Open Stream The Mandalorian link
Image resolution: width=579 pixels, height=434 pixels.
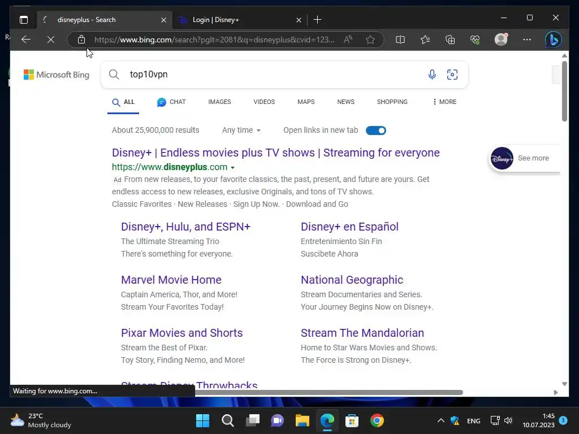point(362,333)
